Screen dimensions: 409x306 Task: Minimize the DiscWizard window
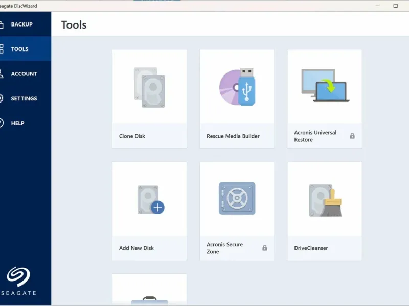tap(377, 6)
